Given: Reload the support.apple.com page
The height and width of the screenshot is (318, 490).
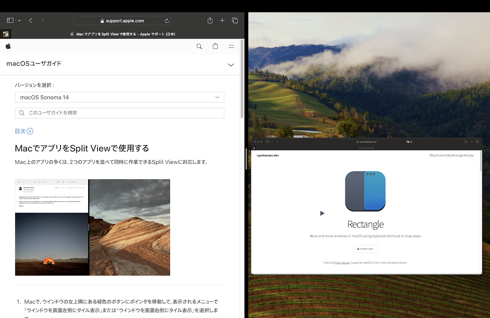Looking at the screenshot, I should tap(167, 20).
